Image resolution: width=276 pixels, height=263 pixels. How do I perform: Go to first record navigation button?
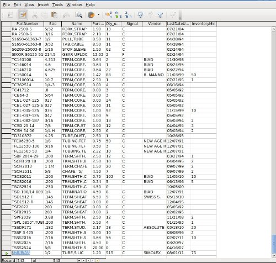(79, 260)
